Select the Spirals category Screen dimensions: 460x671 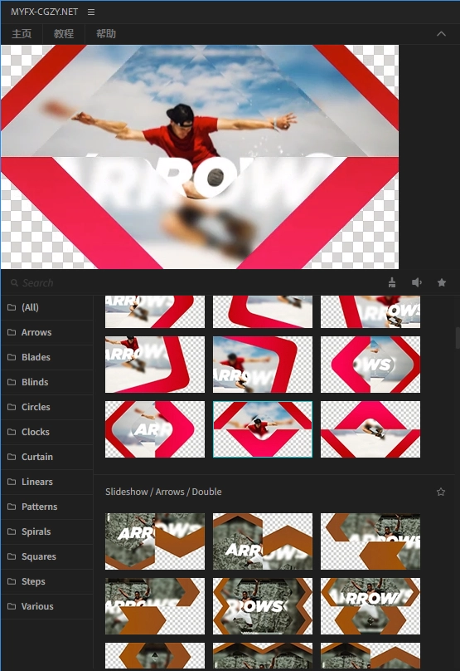click(x=46, y=531)
